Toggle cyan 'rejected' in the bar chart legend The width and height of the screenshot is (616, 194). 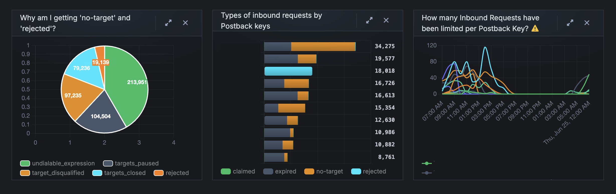tap(369, 171)
